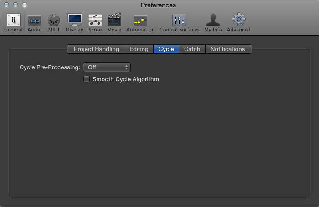Click the Cycle Pre-Processing dropdown arrows
The width and height of the screenshot is (319, 207).
(x=126, y=67)
